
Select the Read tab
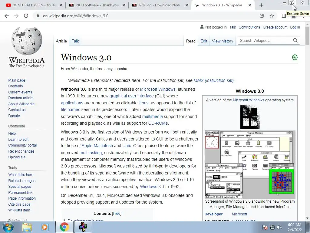point(191,41)
